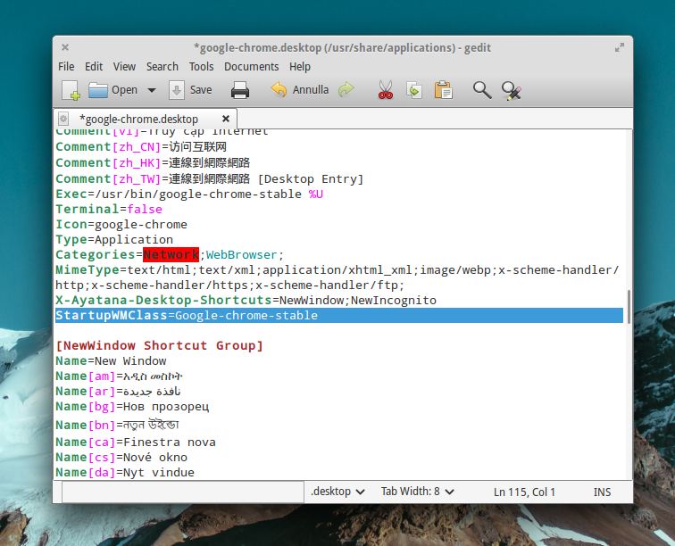
Task: Open the Documents menu
Action: pyautogui.click(x=252, y=67)
